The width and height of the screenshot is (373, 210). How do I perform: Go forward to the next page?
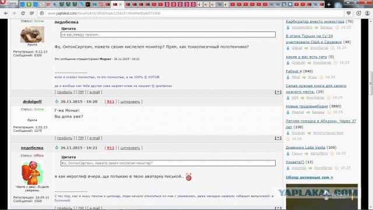[14, 13]
